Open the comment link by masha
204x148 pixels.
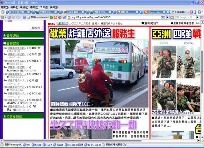tap(16, 87)
